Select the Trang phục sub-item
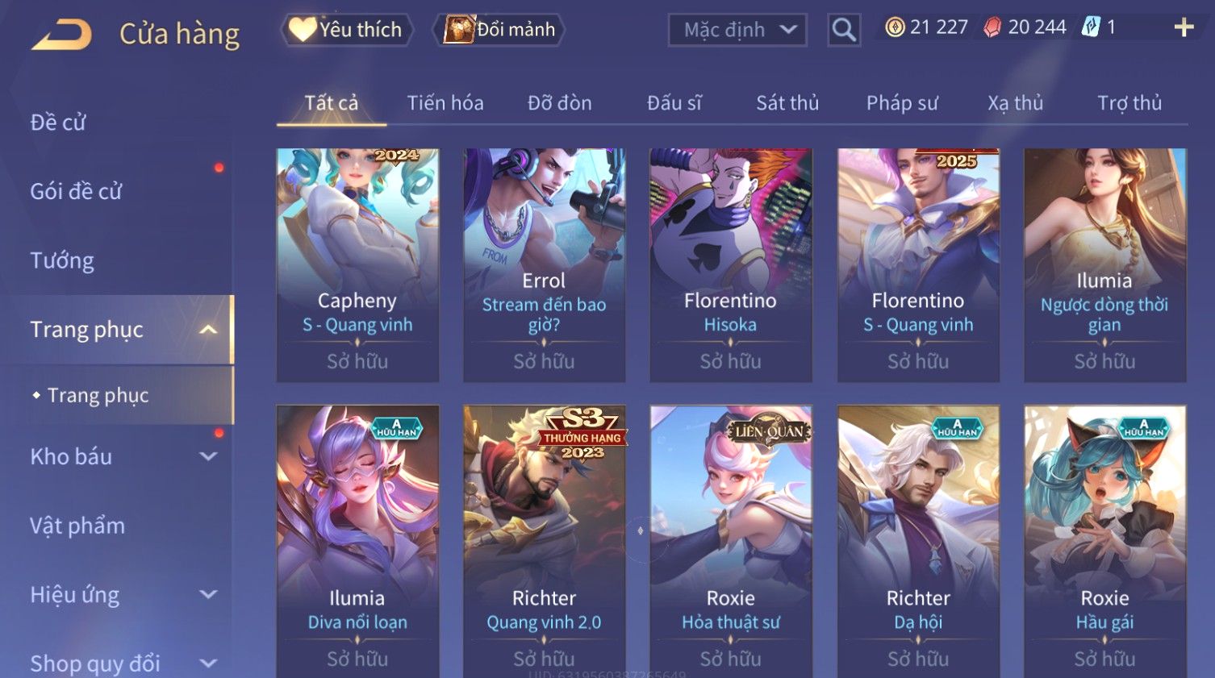 (98, 395)
